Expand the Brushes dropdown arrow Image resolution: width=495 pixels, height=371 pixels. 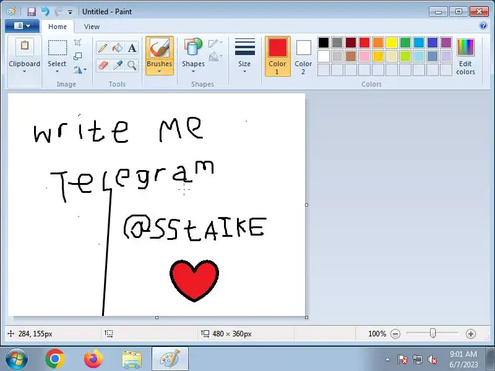click(160, 71)
